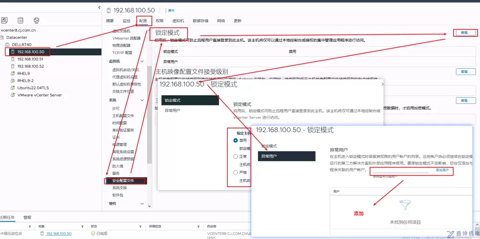480x239 pixels.
Task: Filter the 对象 column in recent tasks
Action: point(82,227)
